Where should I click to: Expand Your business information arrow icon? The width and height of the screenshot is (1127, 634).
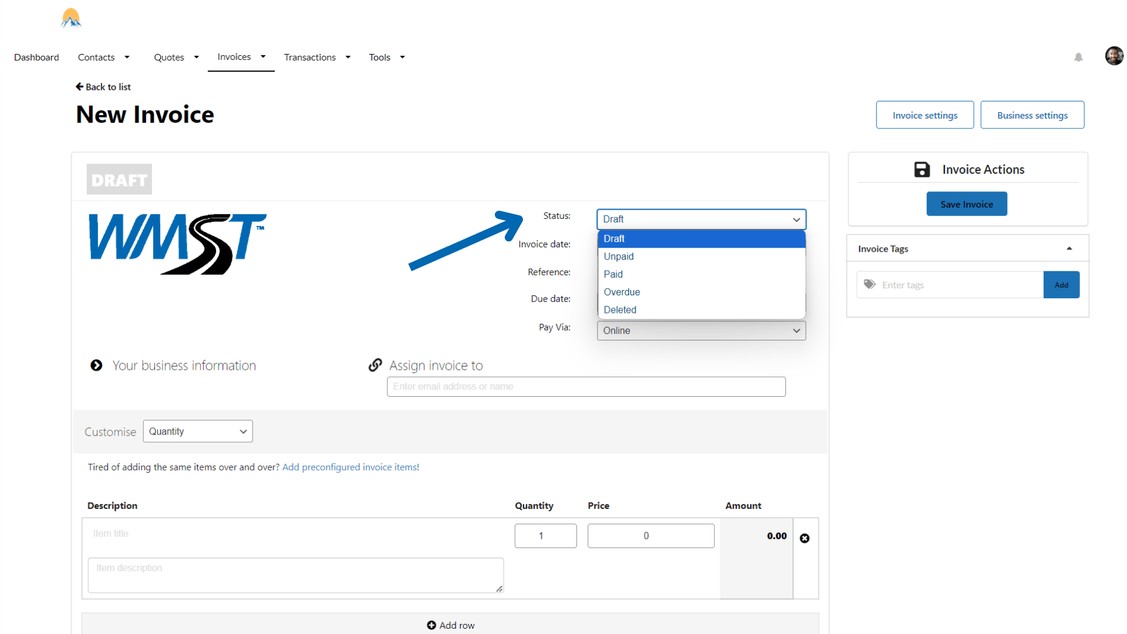point(96,365)
